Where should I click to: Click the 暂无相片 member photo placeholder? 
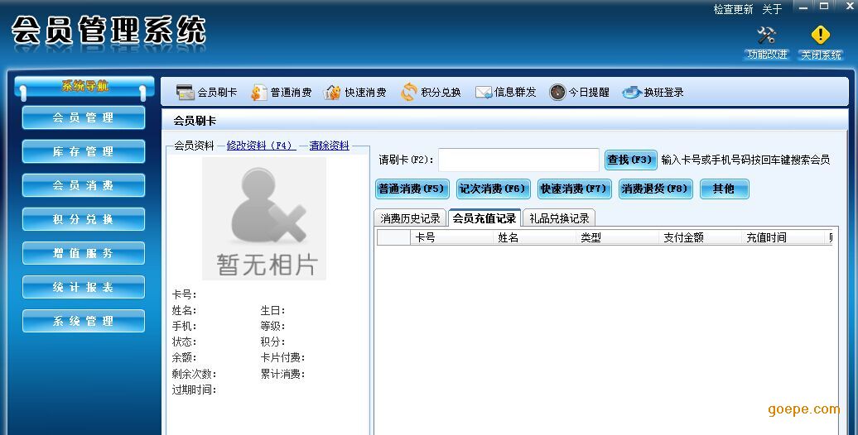pos(264,218)
